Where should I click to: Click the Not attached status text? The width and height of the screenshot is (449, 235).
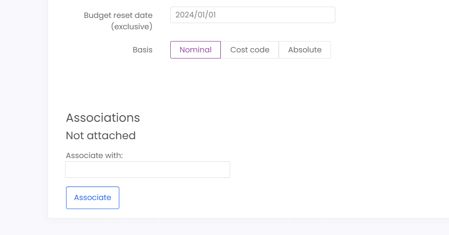pyautogui.click(x=101, y=135)
